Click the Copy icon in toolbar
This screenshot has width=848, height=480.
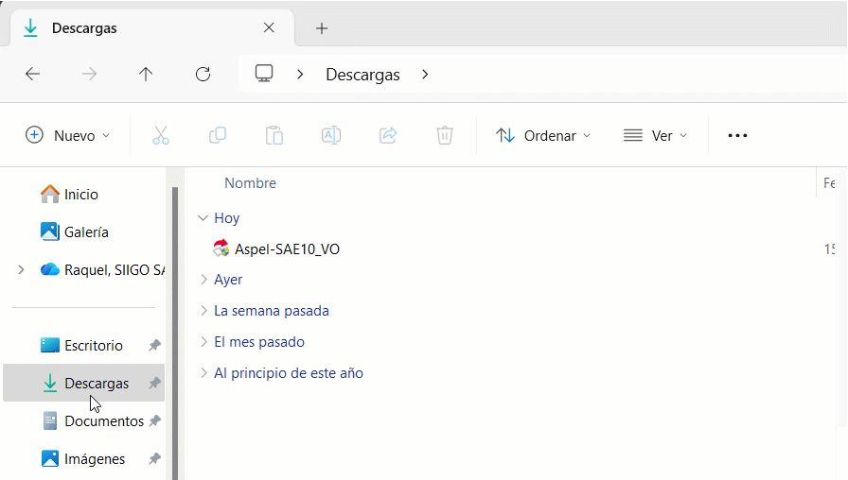(x=218, y=135)
